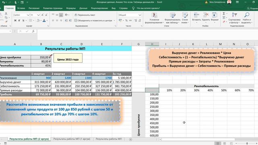Click the font color A swatch
258x145 pixels.
click(x=44, y=21)
